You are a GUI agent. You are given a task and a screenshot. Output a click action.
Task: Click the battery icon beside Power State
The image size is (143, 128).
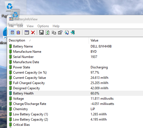click(x=10, y=67)
